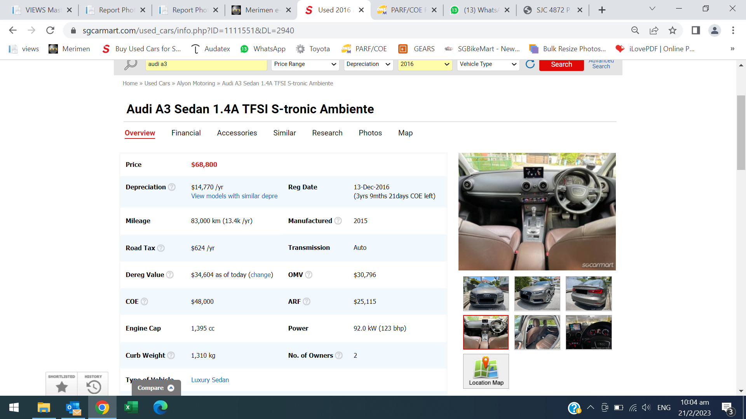Click the Shortlisted star icon
Viewport: 746px width, 419px height.
pos(61,386)
